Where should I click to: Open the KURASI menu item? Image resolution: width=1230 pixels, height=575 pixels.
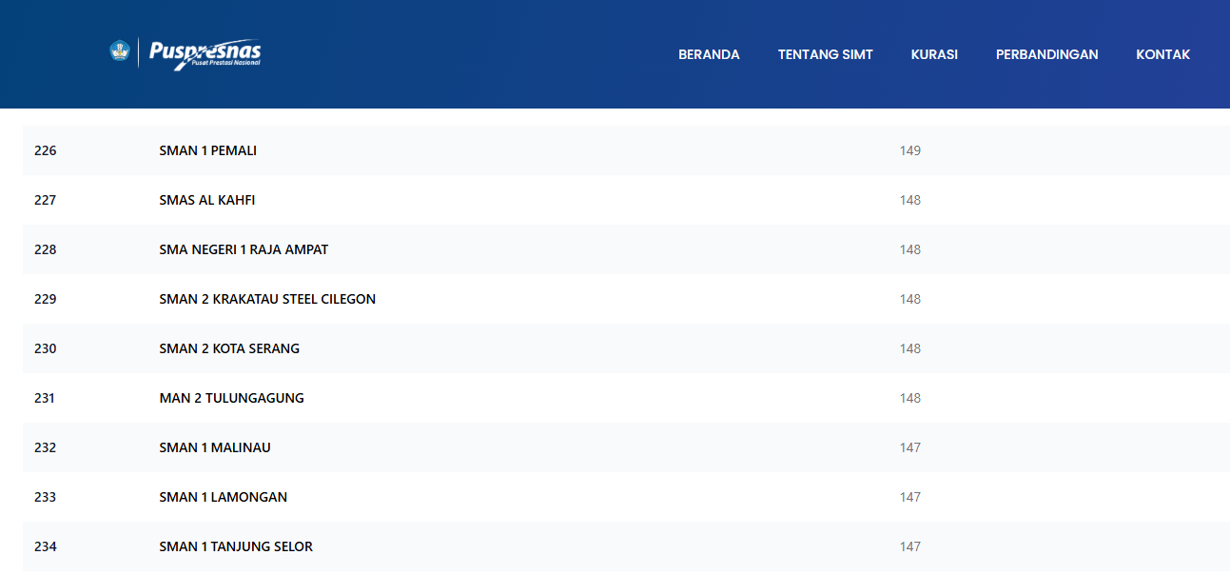click(933, 54)
